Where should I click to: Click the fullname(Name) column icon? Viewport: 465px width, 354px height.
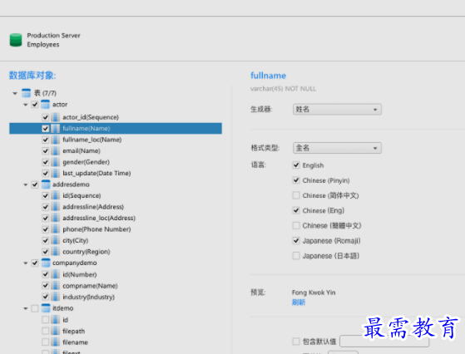[55, 129]
